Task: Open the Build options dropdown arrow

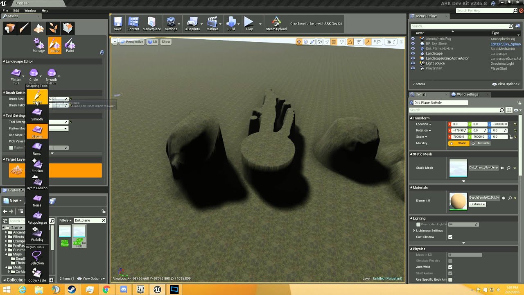Action: pyautogui.click(x=239, y=24)
